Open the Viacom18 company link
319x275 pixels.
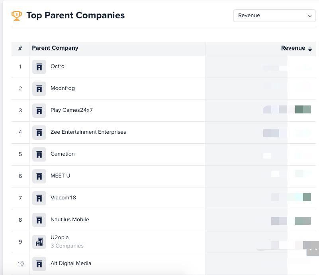coord(63,198)
